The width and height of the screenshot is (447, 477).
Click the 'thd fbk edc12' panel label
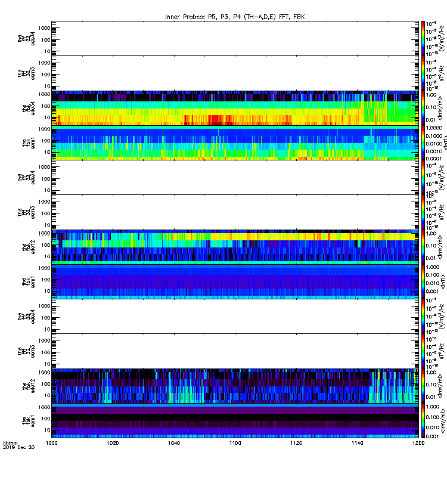coord(29,247)
